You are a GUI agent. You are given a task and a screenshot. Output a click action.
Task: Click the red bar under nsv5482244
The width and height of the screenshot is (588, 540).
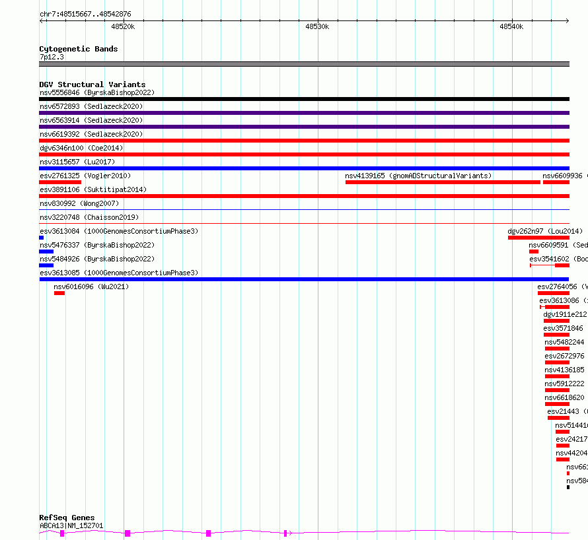coord(557,349)
